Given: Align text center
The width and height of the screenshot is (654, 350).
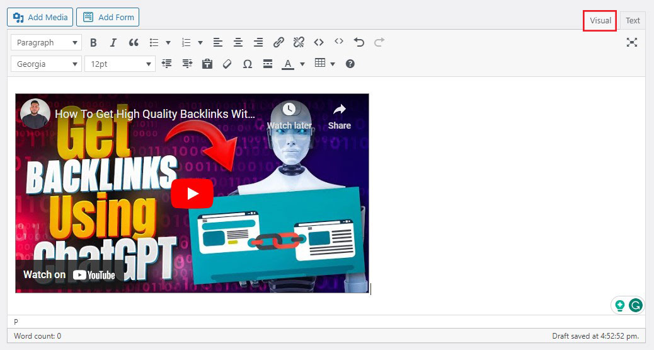Looking at the screenshot, I should [238, 43].
